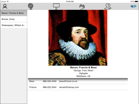
Task: Tap phone number 888-333-4455
Action: click(x=50, y=81)
